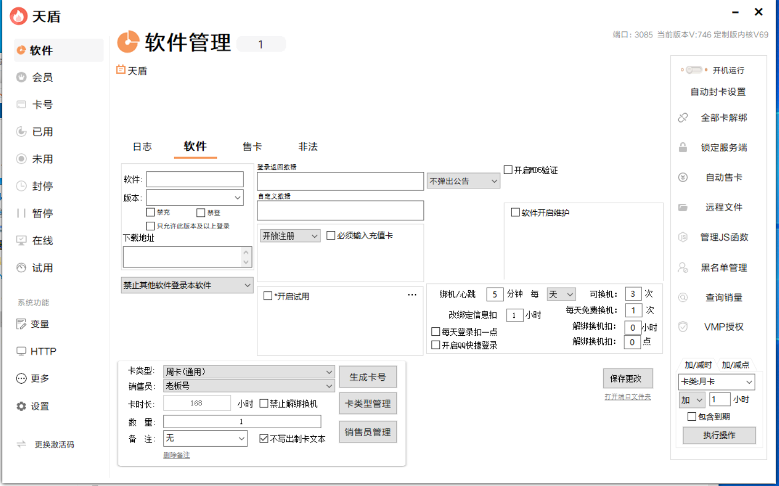Image resolution: width=779 pixels, height=486 pixels.
Task: Click the orange 软件管理 header logo
Action: (x=128, y=42)
